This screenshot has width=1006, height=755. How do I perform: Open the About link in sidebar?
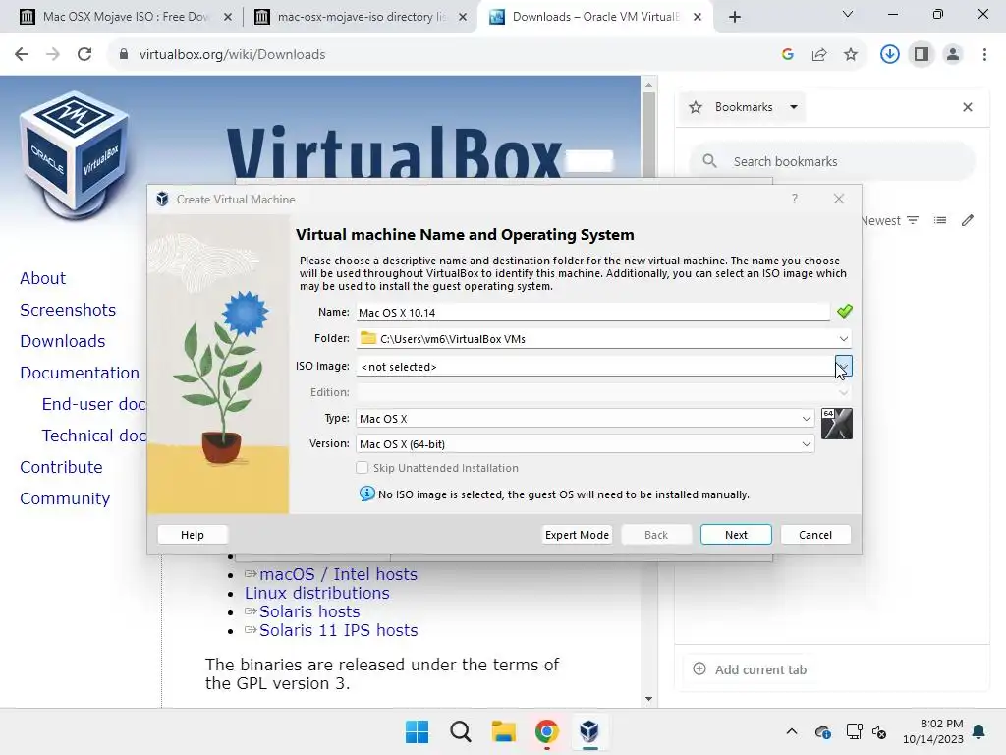coord(43,278)
